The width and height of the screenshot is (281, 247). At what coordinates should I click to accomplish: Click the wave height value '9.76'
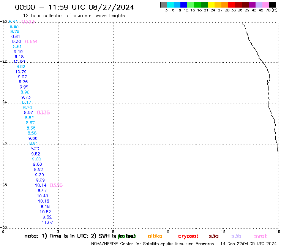(23, 82)
